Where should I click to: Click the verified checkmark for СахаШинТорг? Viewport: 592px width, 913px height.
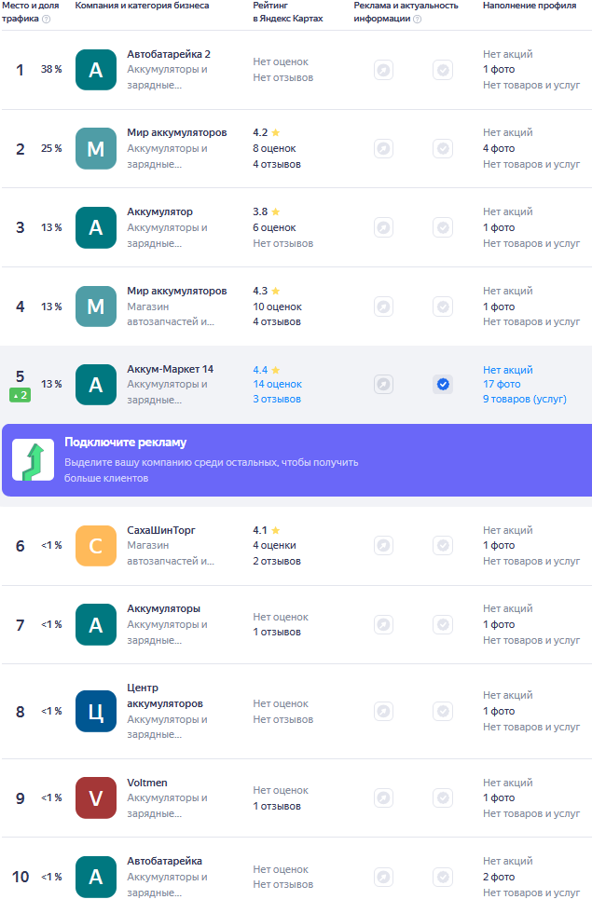tap(443, 546)
